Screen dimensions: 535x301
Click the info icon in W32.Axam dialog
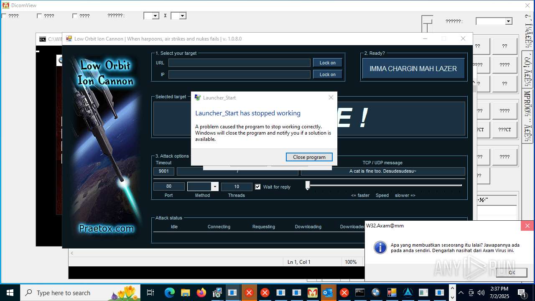pyautogui.click(x=380, y=247)
